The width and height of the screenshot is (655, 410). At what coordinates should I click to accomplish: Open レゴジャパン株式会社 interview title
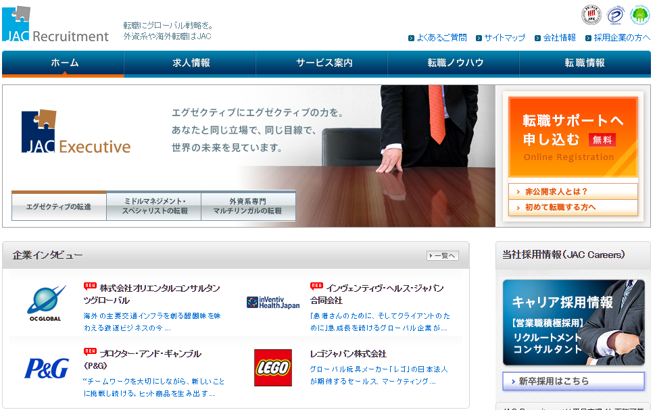point(348,354)
